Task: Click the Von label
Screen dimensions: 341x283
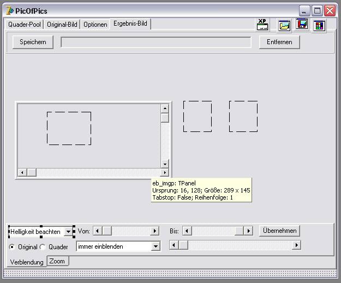Action: pos(83,231)
